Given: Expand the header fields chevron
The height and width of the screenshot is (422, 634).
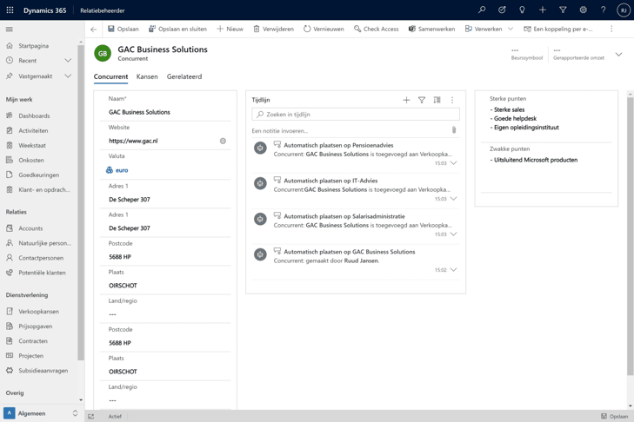Looking at the screenshot, I should (x=618, y=55).
